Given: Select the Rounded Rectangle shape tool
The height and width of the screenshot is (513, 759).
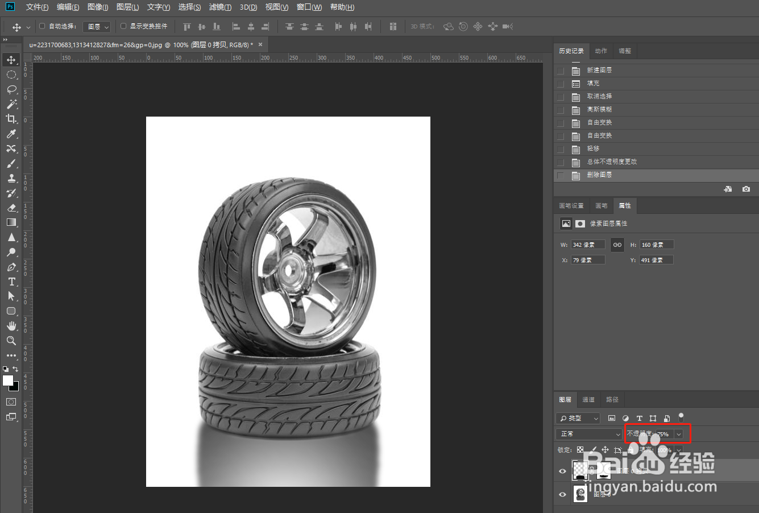Looking at the screenshot, I should click(x=11, y=311).
